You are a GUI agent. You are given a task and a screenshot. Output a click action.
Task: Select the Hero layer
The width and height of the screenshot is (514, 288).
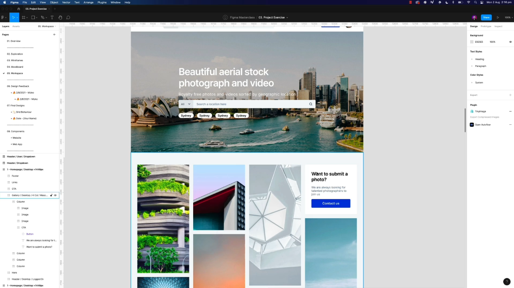[x=14, y=272]
